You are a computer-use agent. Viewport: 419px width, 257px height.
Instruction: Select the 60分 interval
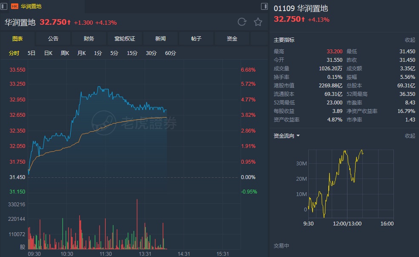pyautogui.click(x=170, y=53)
